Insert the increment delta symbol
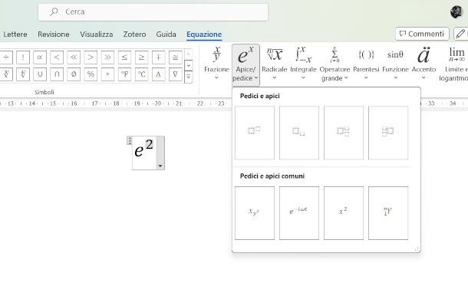This screenshot has height=286, width=468. point(159,74)
